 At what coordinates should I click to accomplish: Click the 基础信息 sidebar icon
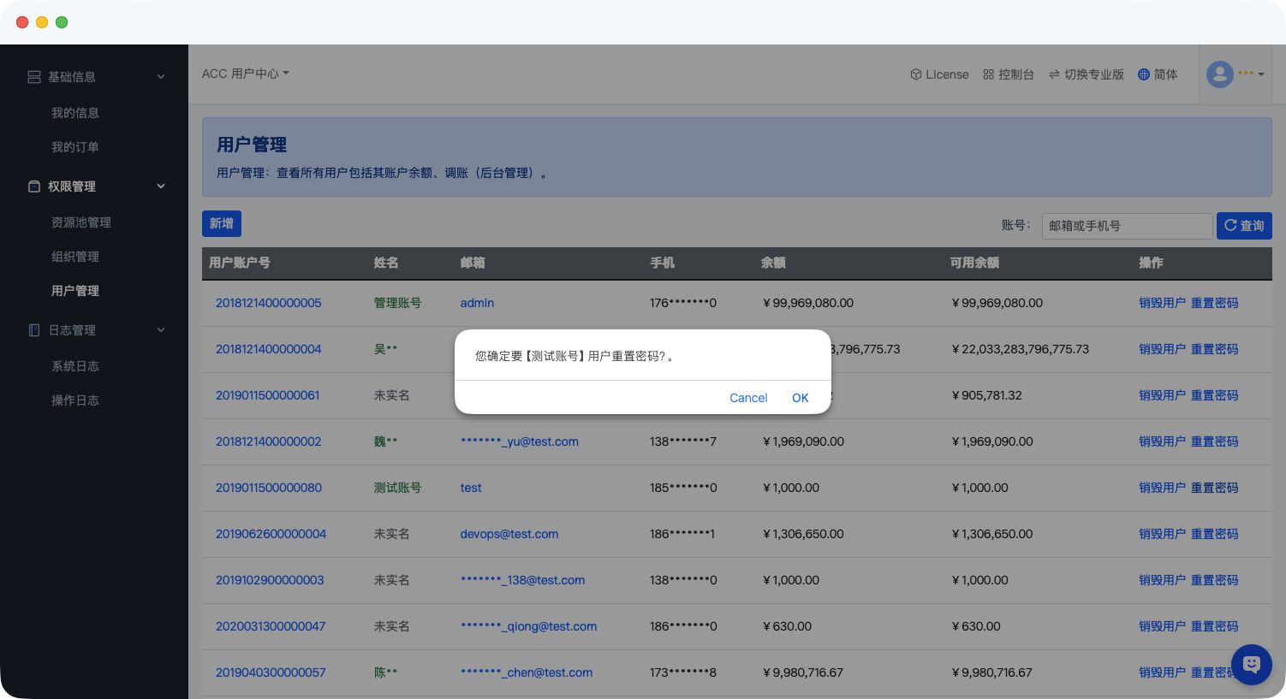click(x=34, y=77)
